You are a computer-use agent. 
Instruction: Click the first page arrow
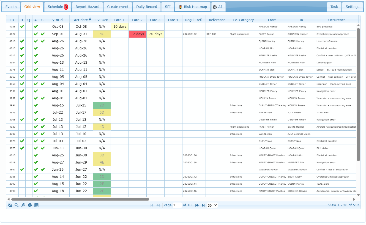tap(152, 205)
